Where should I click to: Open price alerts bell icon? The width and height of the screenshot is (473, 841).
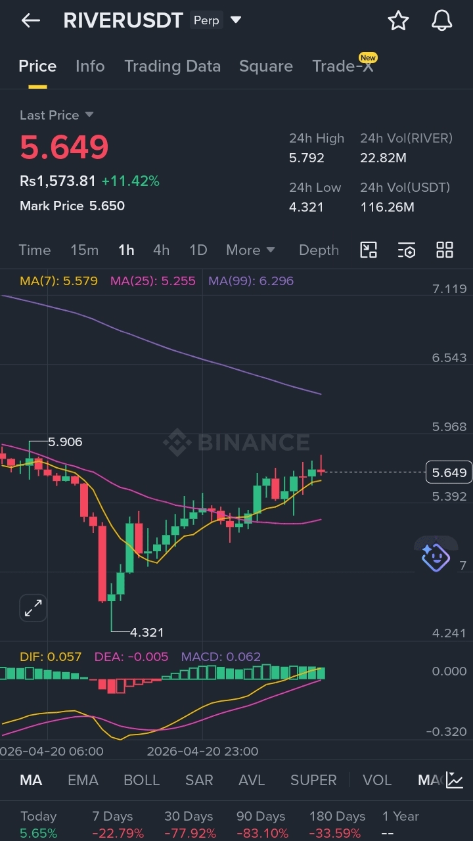coord(442,21)
